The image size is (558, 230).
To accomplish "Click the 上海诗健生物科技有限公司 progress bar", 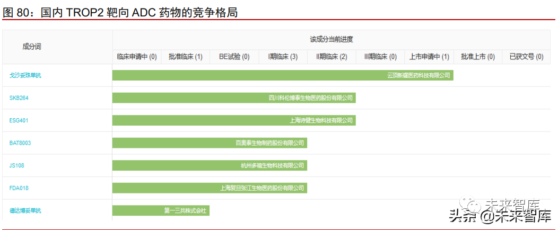I will tap(234, 120).
